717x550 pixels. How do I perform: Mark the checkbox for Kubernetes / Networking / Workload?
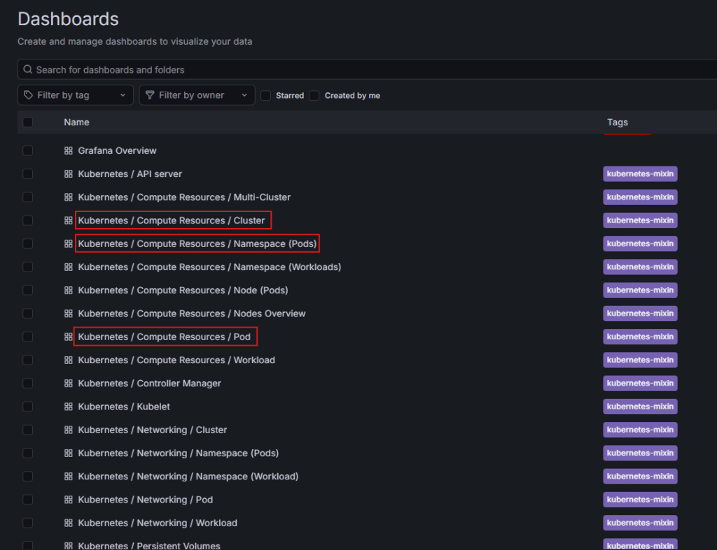pyautogui.click(x=28, y=523)
